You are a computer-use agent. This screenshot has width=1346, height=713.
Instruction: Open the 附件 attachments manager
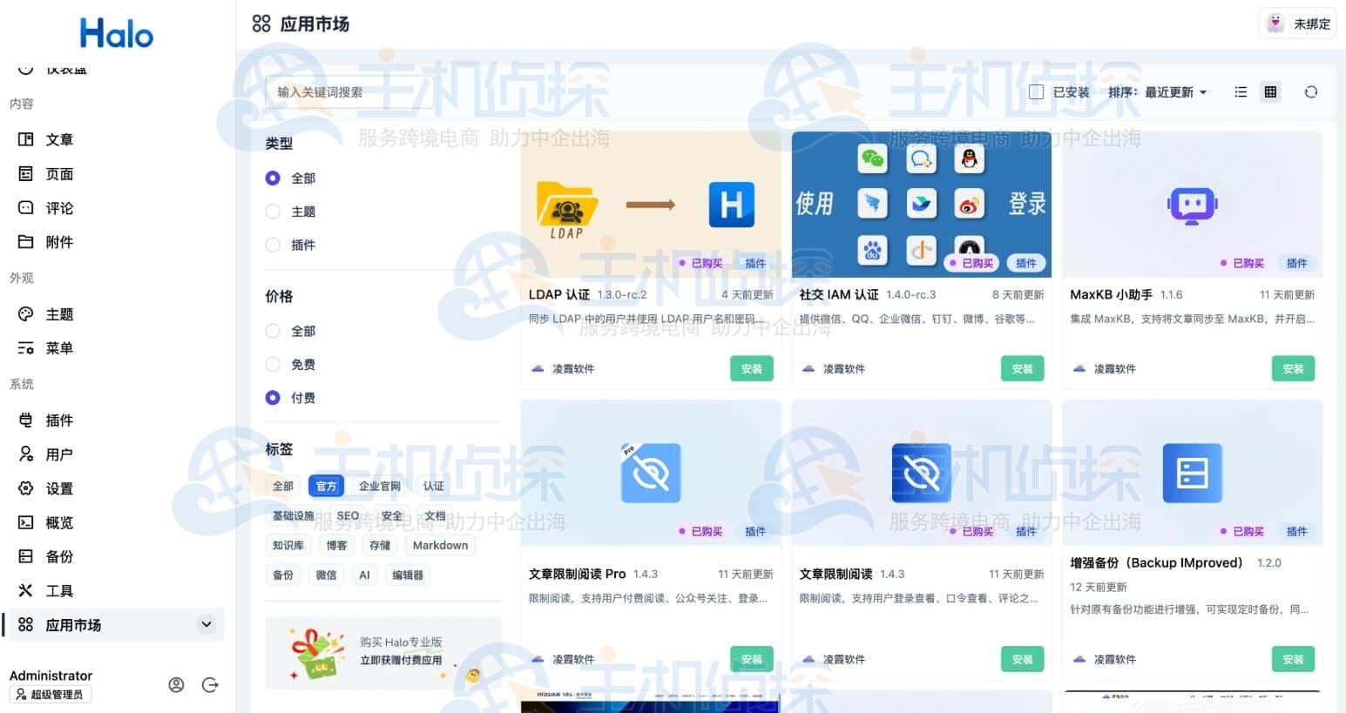[59, 242]
